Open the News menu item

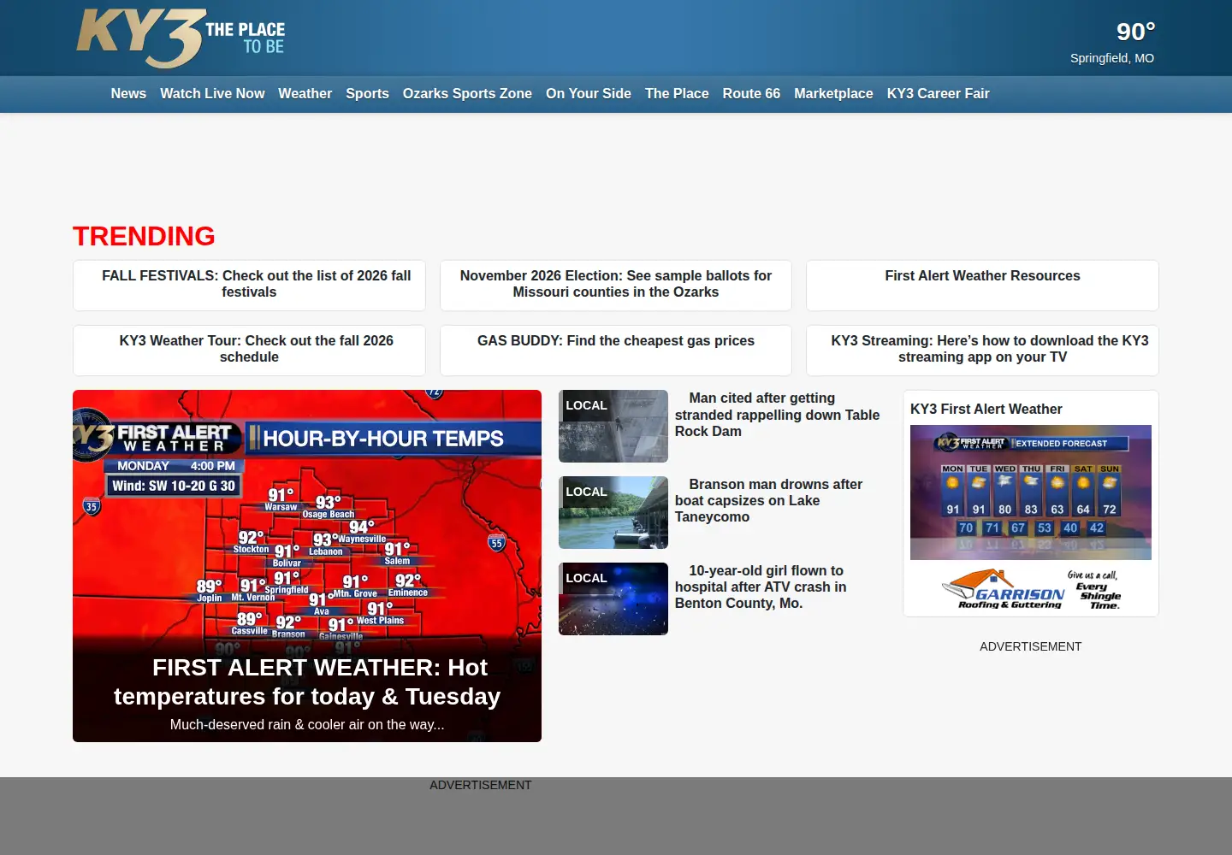pyautogui.click(x=128, y=94)
